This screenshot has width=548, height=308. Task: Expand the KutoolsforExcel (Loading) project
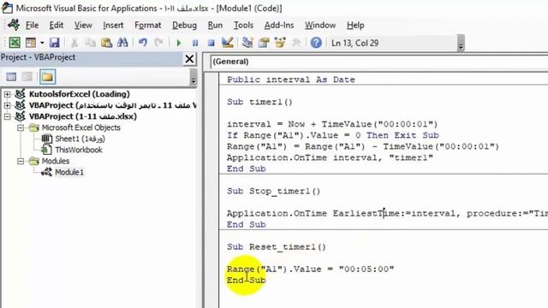(x=7, y=94)
